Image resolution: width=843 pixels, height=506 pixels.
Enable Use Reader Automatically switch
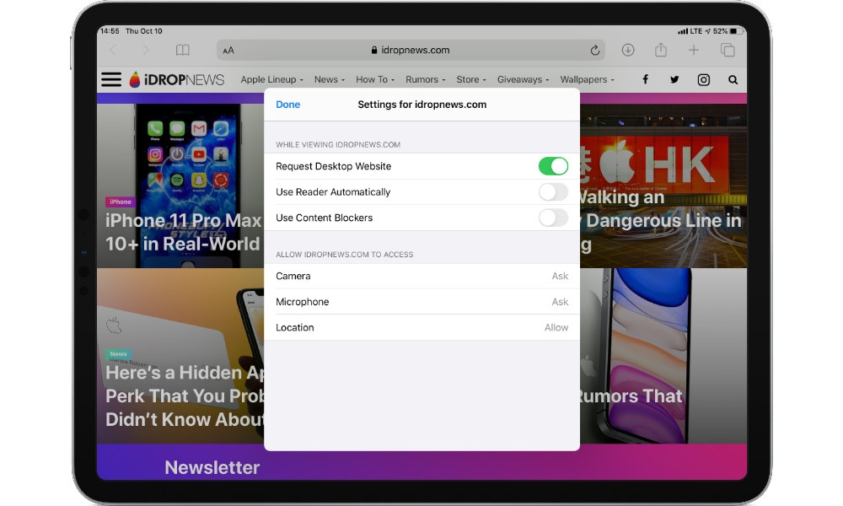pyautogui.click(x=553, y=192)
